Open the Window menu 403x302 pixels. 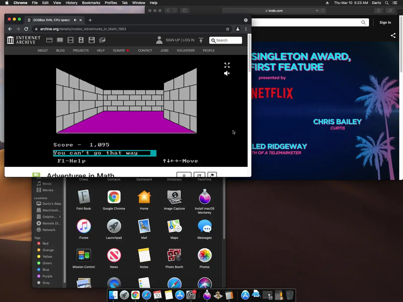[x=139, y=3]
